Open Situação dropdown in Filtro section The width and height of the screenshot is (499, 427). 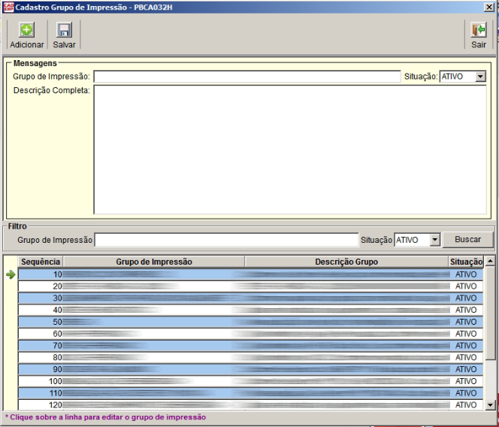click(434, 240)
